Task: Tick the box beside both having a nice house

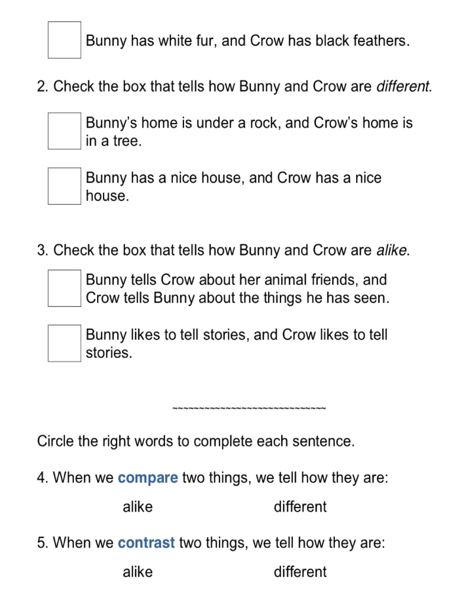Action: pyautogui.click(x=64, y=186)
